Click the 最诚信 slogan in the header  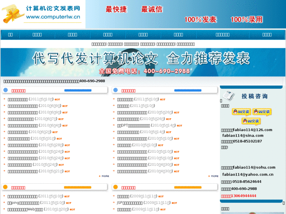click(151, 9)
